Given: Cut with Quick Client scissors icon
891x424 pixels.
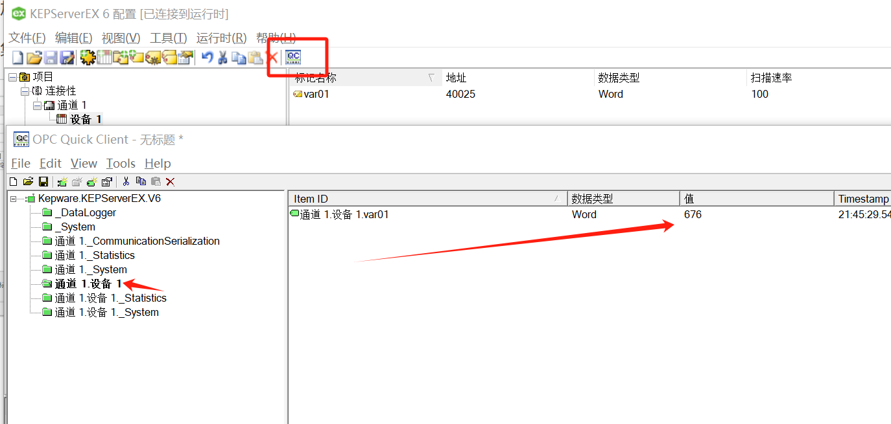Looking at the screenshot, I should [126, 182].
